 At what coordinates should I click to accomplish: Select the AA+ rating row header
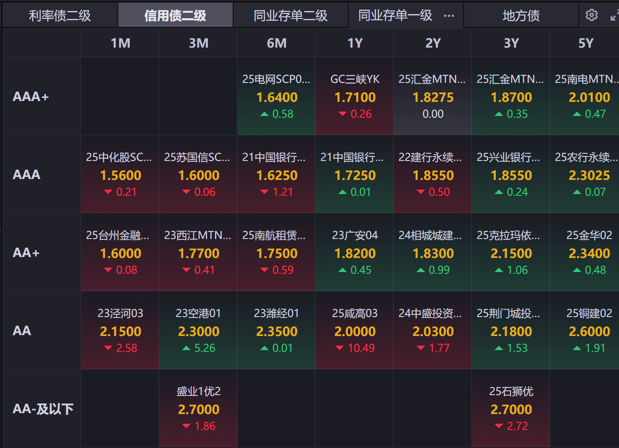tap(26, 253)
